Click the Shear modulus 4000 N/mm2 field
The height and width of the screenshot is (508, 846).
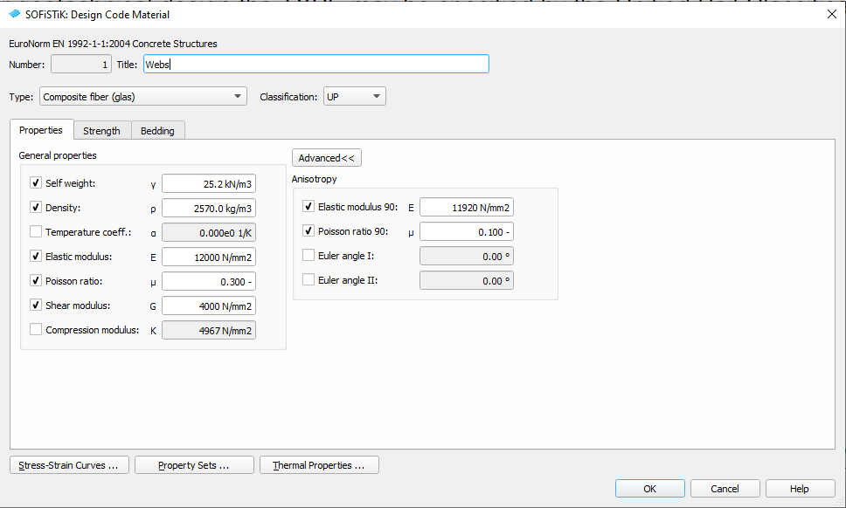tap(209, 306)
